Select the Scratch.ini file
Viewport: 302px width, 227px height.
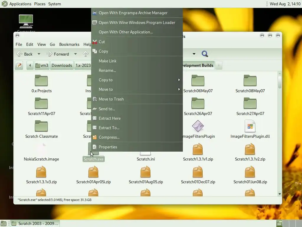point(146,159)
